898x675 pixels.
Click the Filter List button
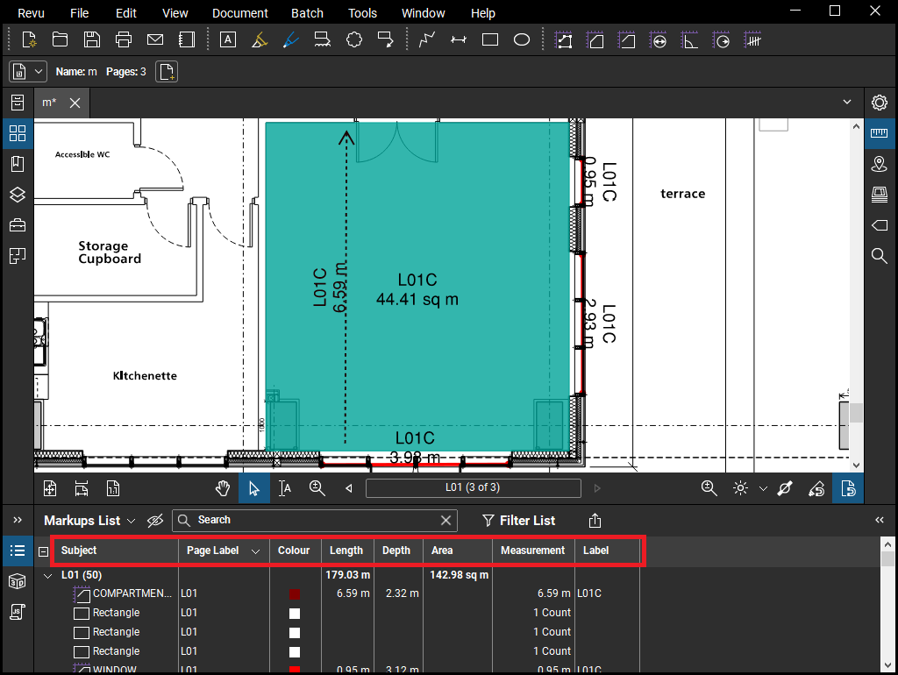click(x=518, y=521)
